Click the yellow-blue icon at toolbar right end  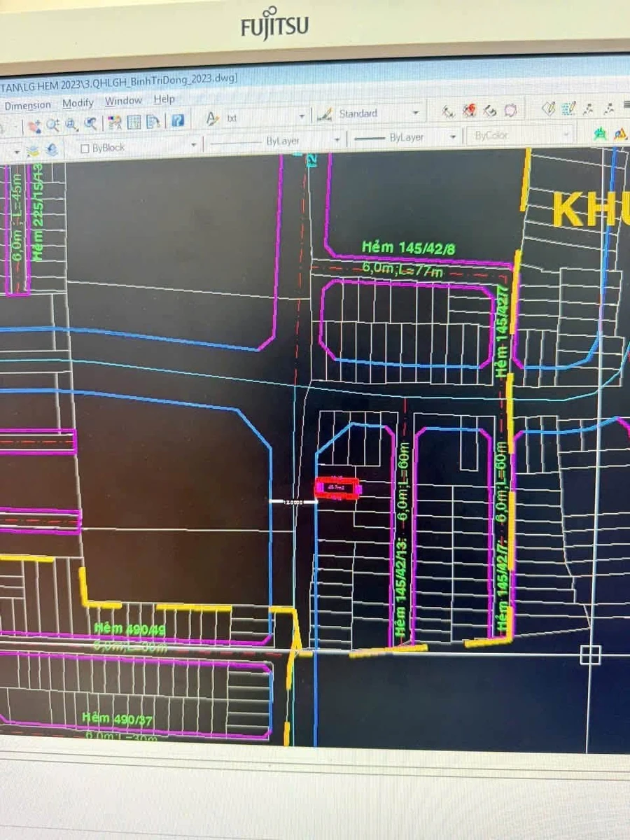(x=621, y=134)
